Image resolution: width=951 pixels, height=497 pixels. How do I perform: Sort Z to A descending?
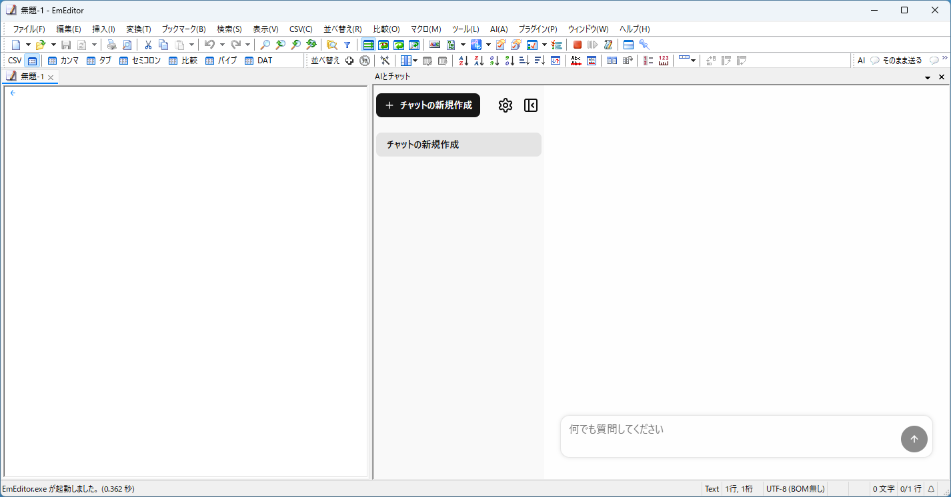point(479,61)
